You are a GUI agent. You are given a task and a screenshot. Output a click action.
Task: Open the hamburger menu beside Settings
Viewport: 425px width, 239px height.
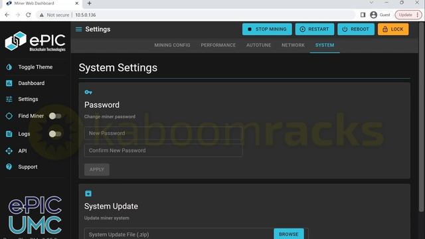click(x=78, y=29)
